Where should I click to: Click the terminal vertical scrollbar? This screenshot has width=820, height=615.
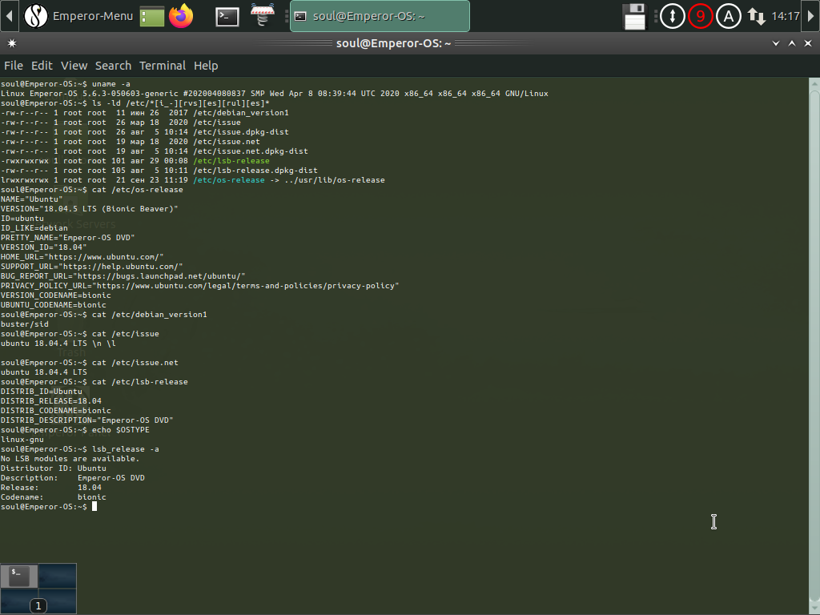[x=814, y=345]
